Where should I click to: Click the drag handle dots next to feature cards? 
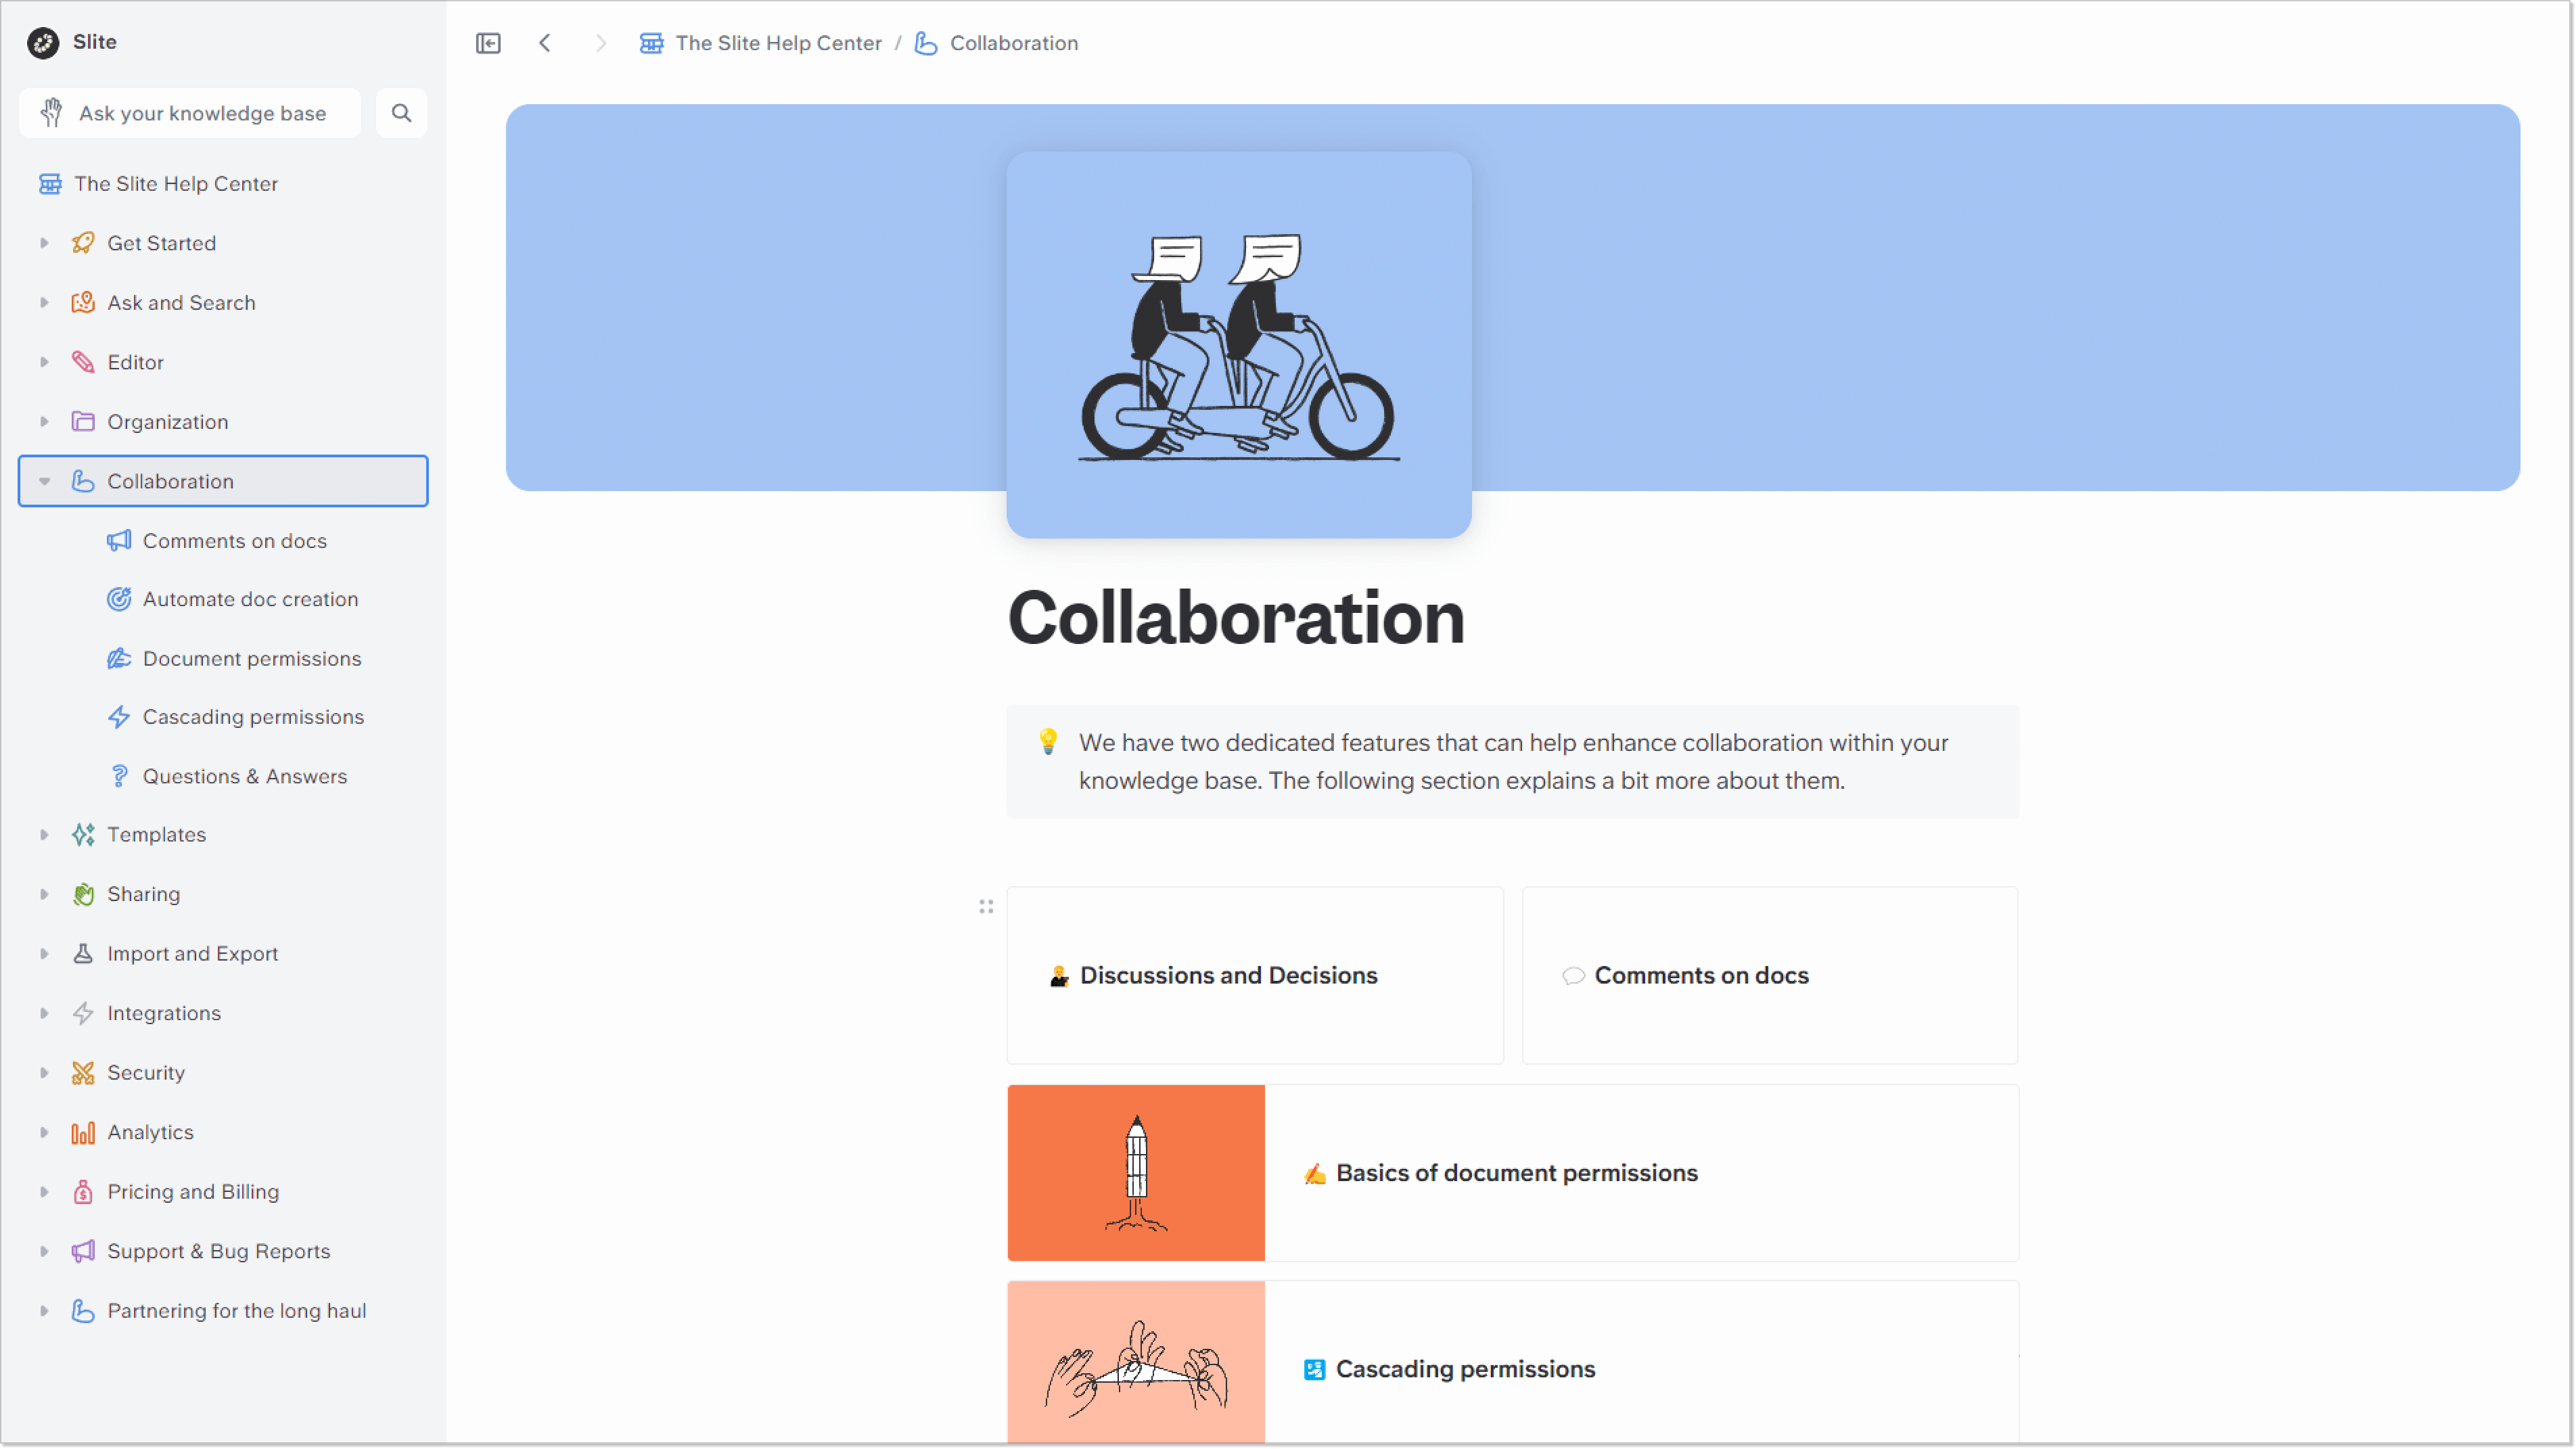coord(986,906)
